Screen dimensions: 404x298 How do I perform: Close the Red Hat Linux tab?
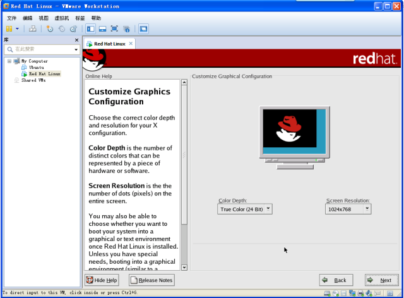click(131, 44)
